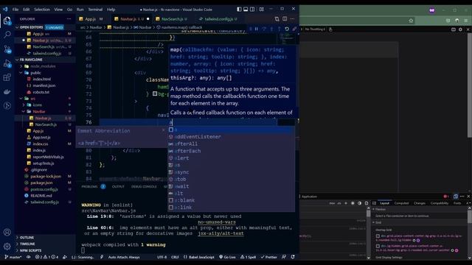Select addEventListener autocomplete suggestion
The image size is (472, 265).
(231, 137)
